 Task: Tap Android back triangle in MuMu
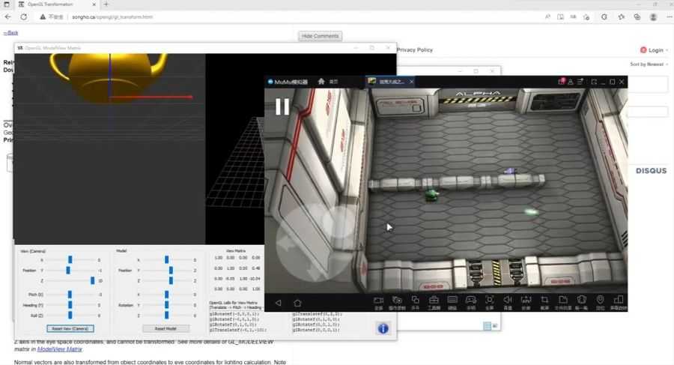[x=279, y=303]
